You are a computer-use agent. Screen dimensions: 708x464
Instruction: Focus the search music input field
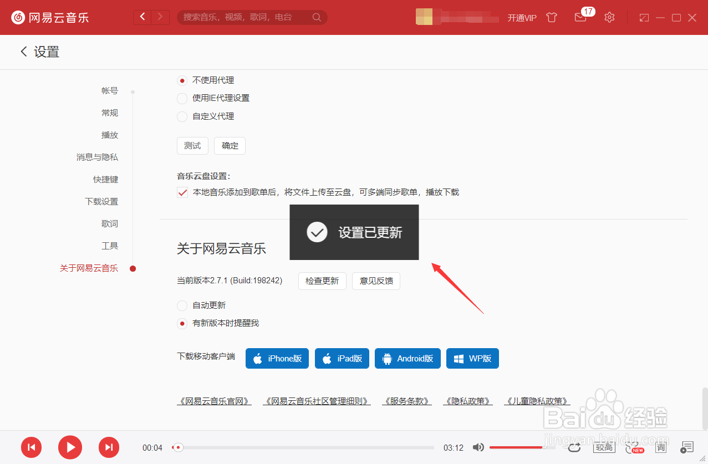244,17
